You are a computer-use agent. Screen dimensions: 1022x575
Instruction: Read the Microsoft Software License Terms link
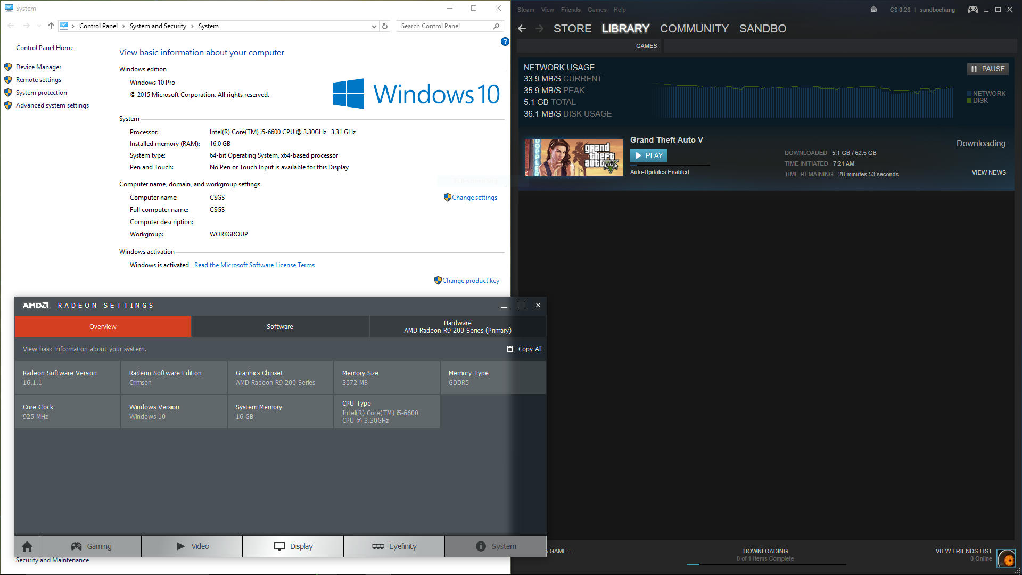click(x=254, y=265)
